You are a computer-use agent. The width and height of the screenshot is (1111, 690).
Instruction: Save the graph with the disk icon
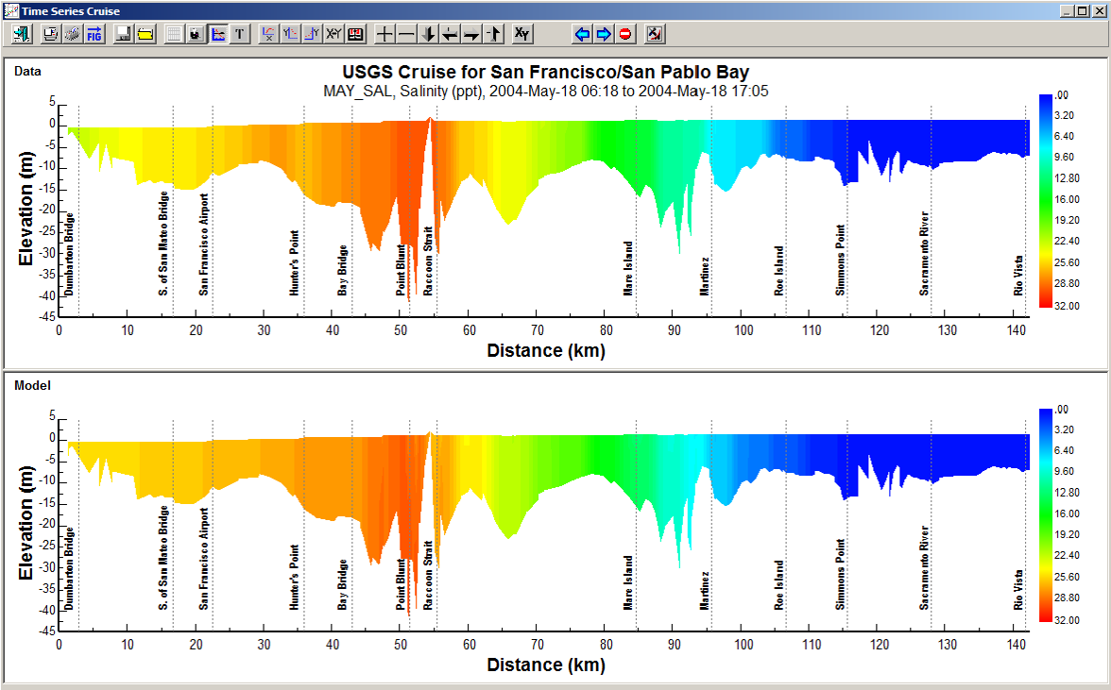tap(124, 33)
